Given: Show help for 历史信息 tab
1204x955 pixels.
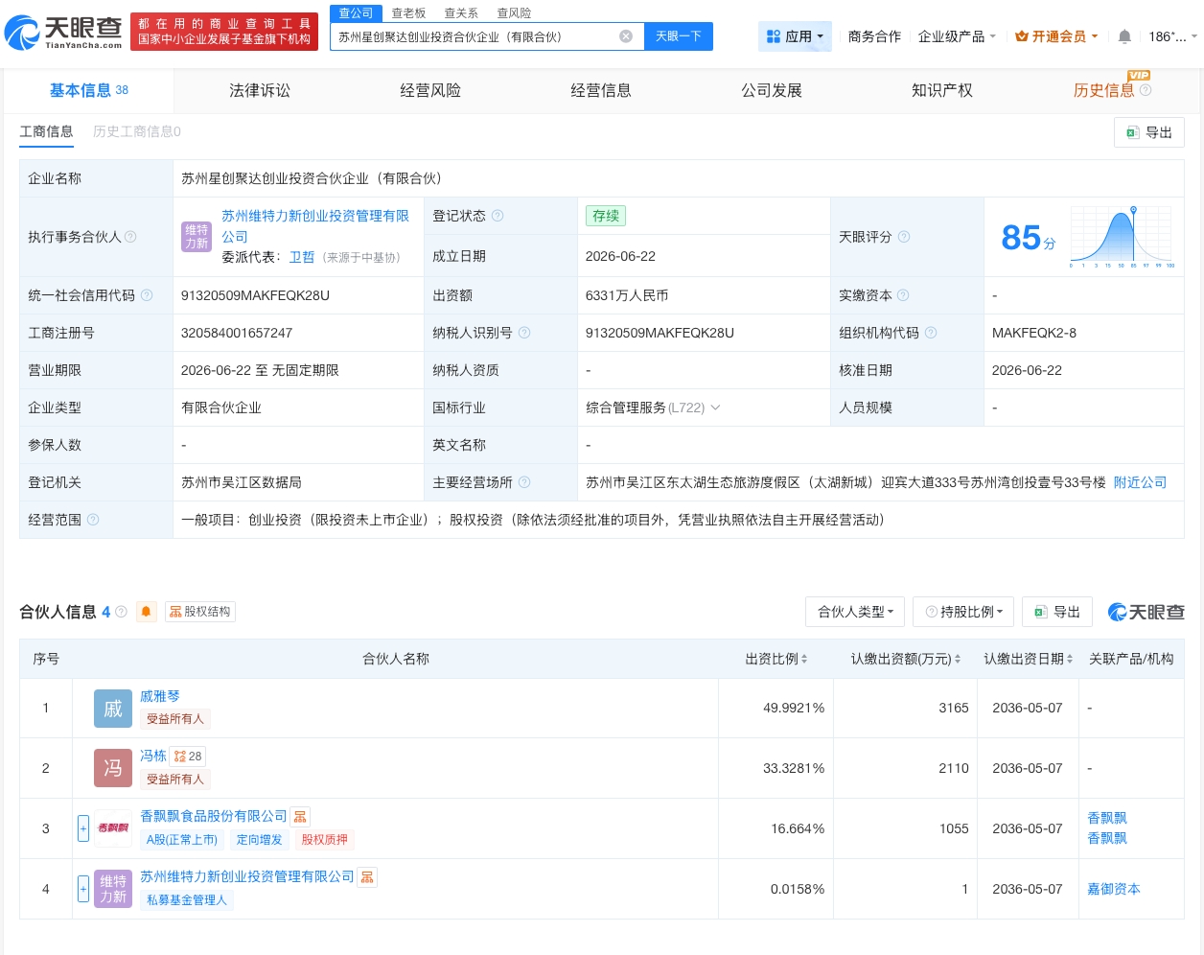Looking at the screenshot, I should 1146,90.
